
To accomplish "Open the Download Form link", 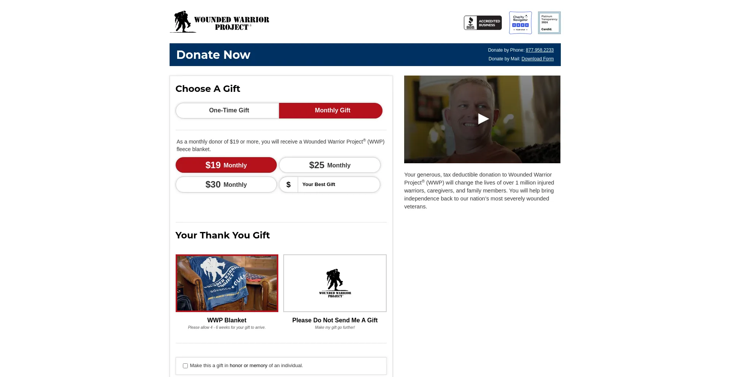I will tap(538, 59).
